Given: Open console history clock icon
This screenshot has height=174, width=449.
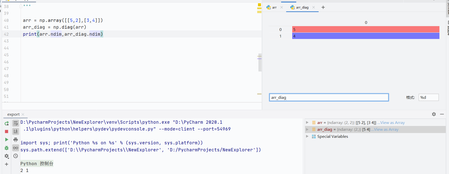Looking at the screenshot, I should click(16, 156).
